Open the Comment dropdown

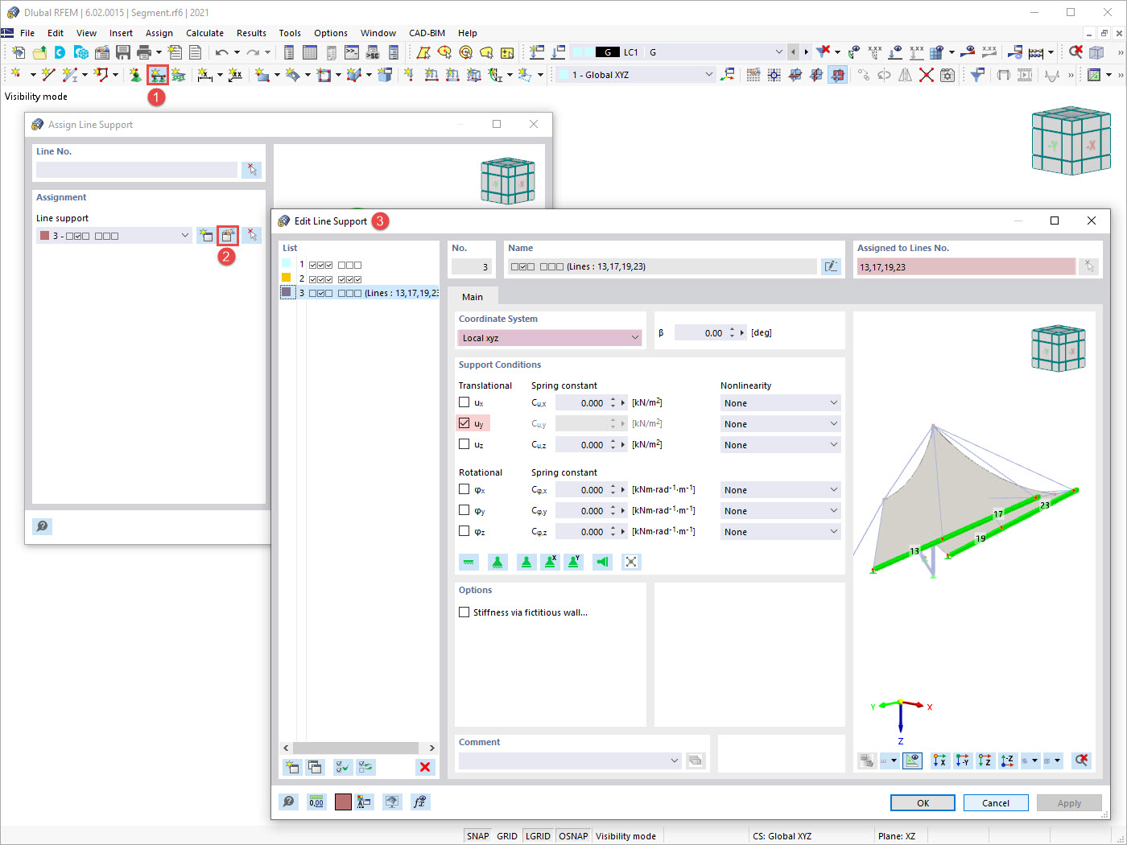[x=570, y=760]
